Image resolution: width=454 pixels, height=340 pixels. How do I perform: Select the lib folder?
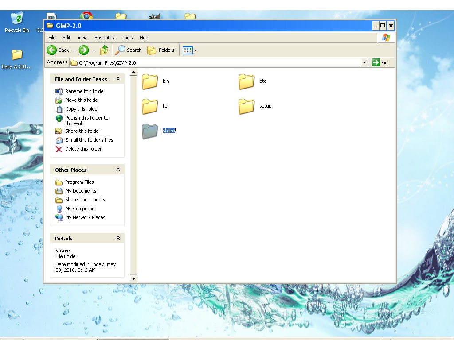click(x=150, y=106)
